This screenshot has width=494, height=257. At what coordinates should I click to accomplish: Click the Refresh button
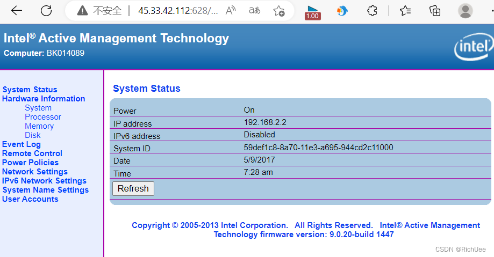coord(133,188)
